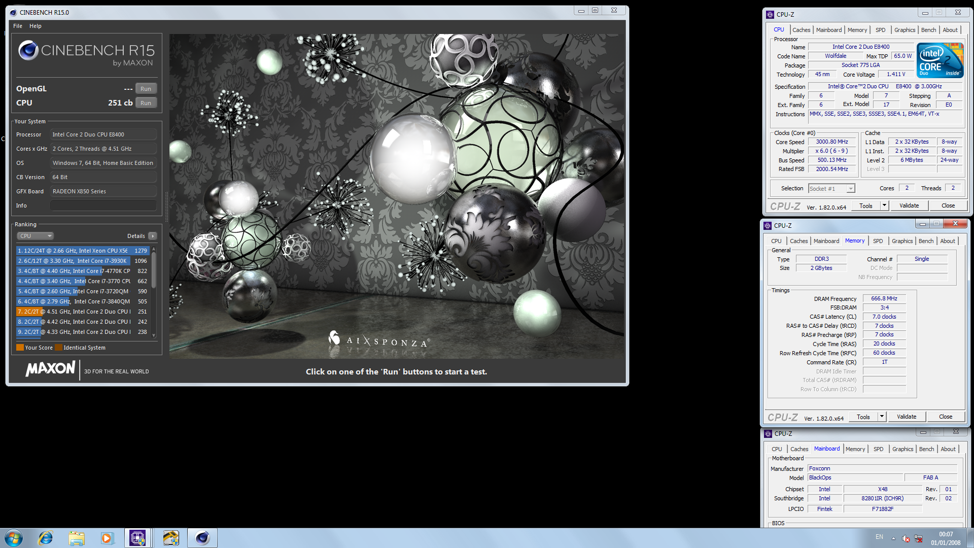Open About tab in the top CPU-Z window
974x548 pixels.
(950, 30)
